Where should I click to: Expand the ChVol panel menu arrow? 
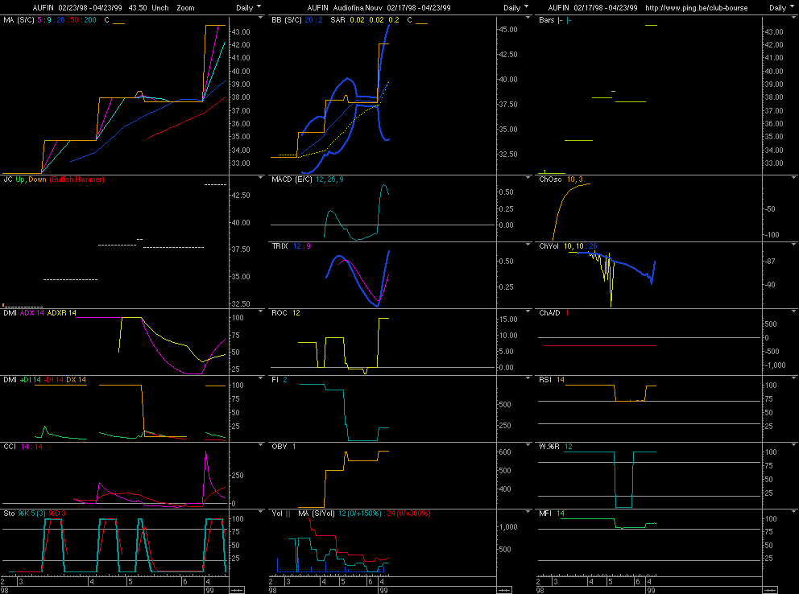pyautogui.click(x=794, y=245)
